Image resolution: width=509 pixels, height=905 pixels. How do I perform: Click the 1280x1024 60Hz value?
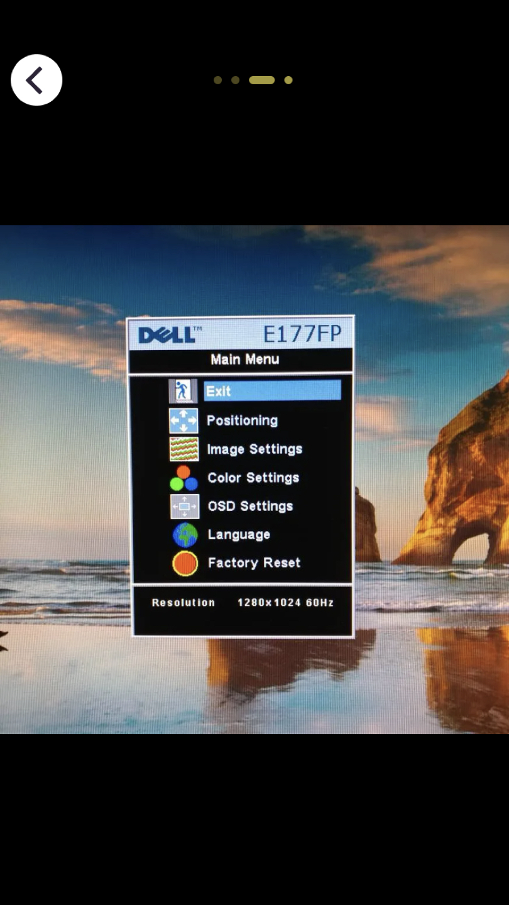click(x=285, y=602)
